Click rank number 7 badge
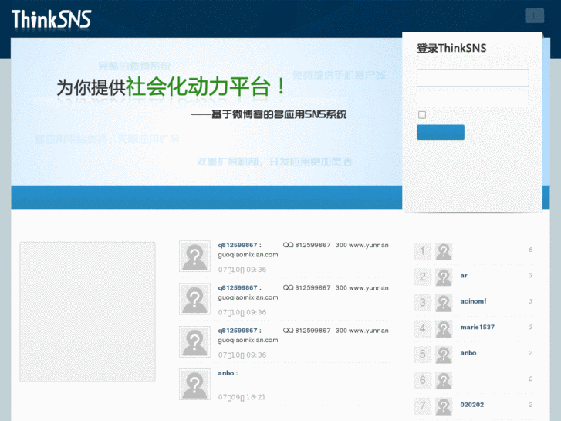 click(x=423, y=406)
